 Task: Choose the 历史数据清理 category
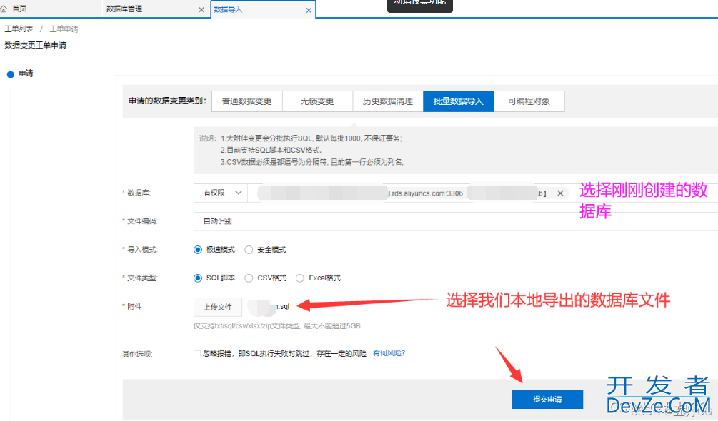(x=388, y=101)
